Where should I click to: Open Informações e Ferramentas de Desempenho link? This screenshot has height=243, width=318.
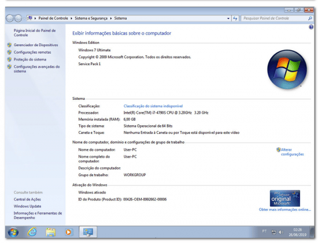[38, 215]
